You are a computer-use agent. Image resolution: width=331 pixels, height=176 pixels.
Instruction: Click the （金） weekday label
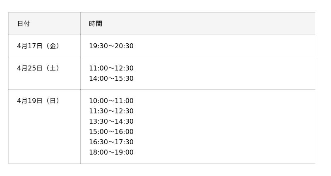point(53,46)
